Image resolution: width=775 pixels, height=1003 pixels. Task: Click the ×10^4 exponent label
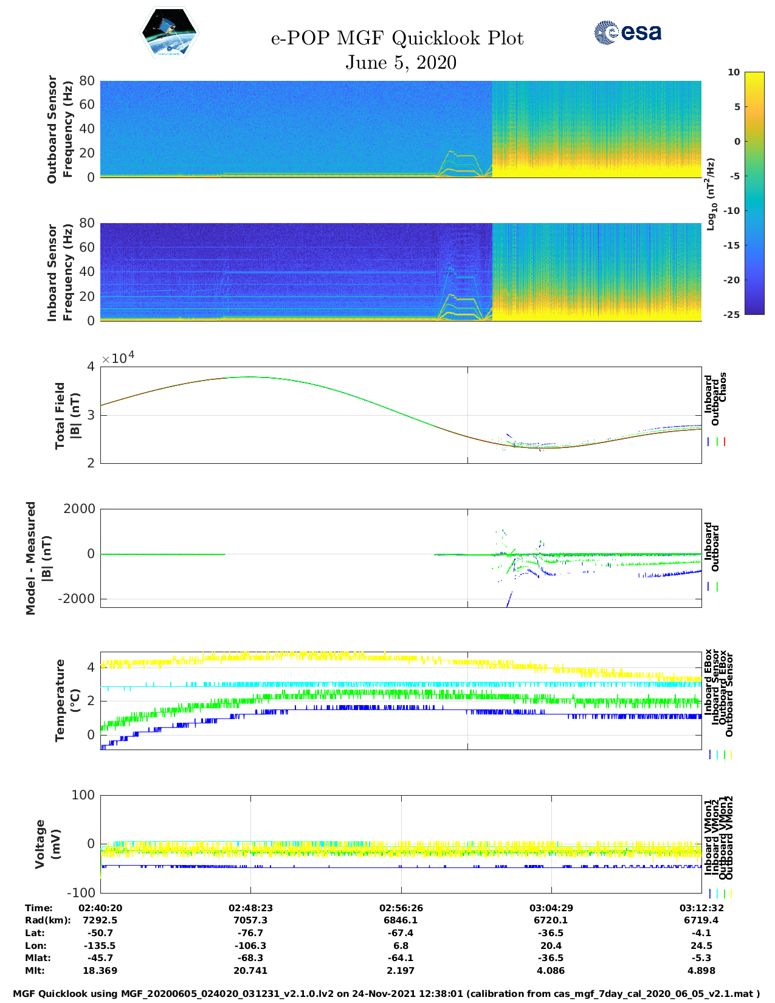point(118,359)
